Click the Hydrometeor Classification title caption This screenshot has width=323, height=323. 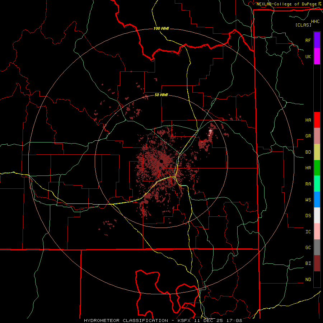click(163, 320)
